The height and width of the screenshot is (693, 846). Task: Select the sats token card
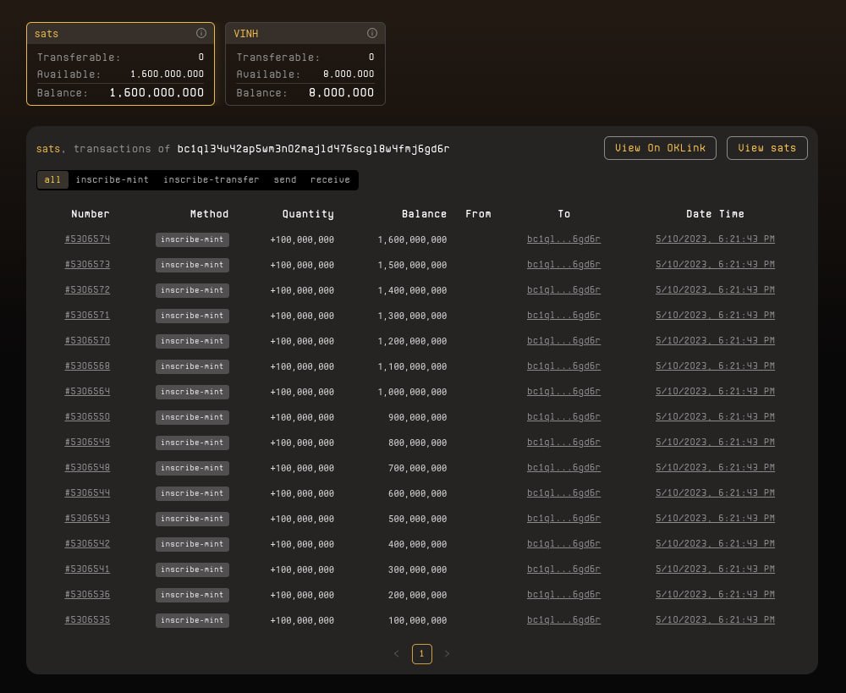click(120, 63)
